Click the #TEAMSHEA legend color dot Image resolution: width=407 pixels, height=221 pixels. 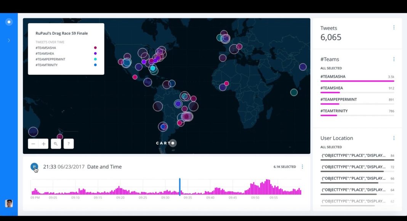coord(95,53)
